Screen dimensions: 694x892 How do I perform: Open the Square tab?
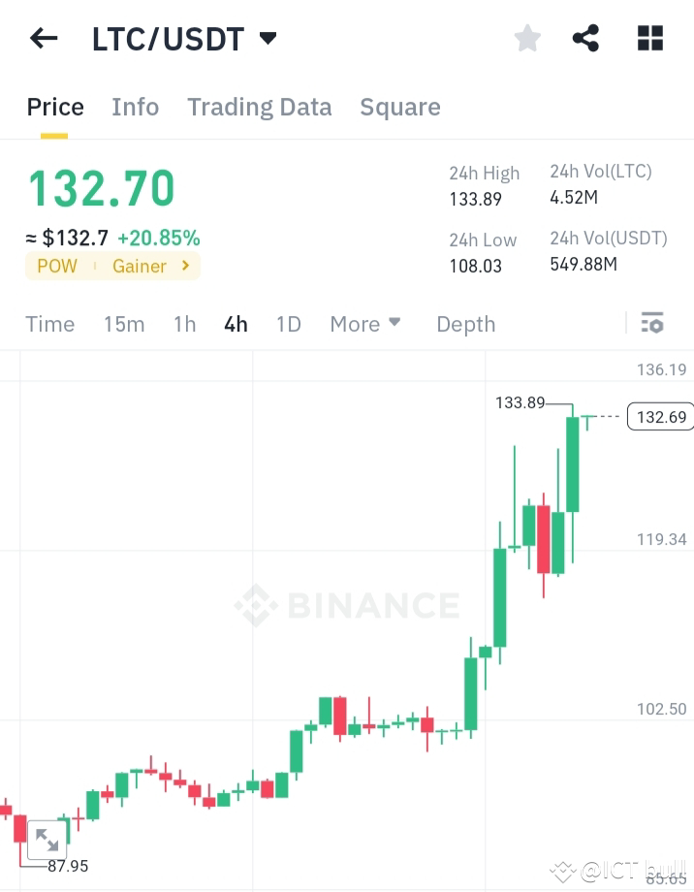[400, 107]
